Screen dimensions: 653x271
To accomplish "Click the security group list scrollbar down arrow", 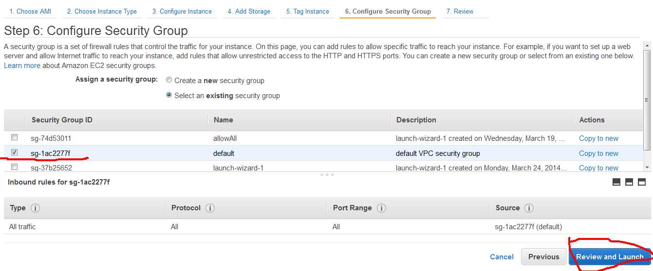I will (x=647, y=168).
